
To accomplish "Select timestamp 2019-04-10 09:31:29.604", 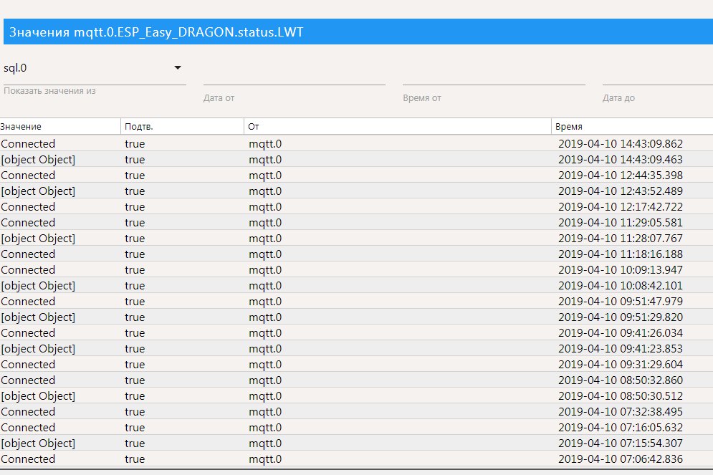I will pos(621,364).
